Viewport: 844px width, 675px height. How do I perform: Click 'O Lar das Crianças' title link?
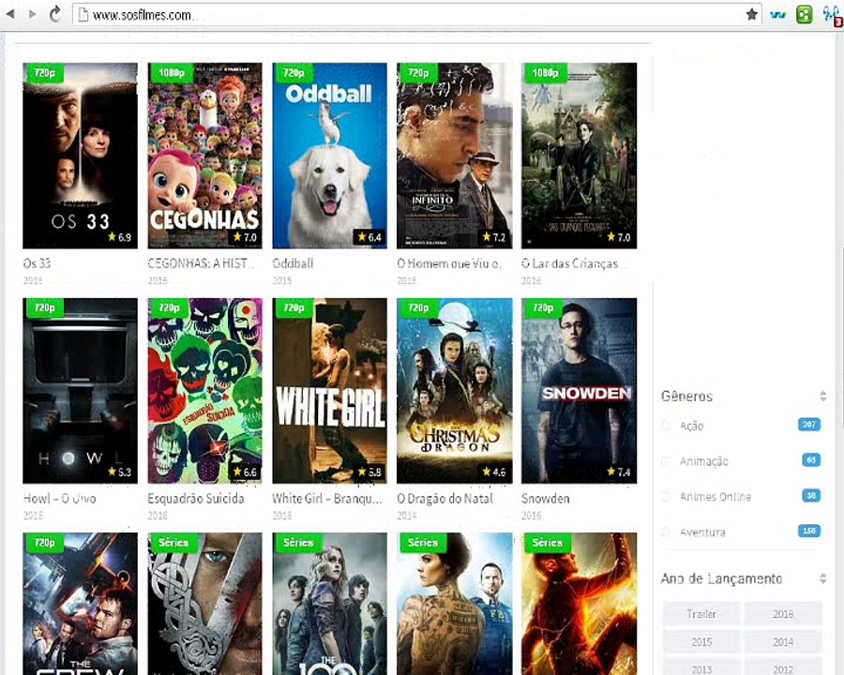pyautogui.click(x=574, y=263)
